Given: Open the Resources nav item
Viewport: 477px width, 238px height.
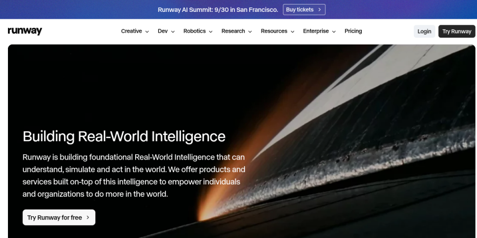Looking at the screenshot, I should [x=274, y=31].
